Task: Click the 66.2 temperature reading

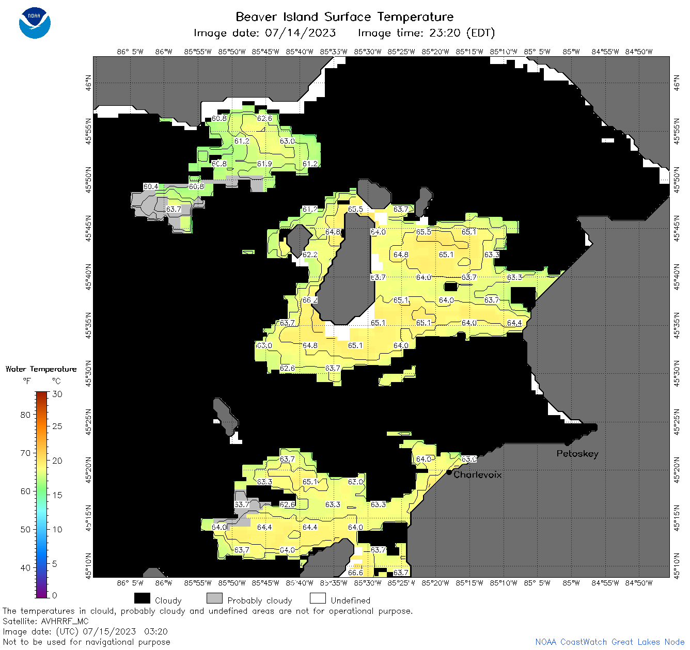Action: coord(310,300)
